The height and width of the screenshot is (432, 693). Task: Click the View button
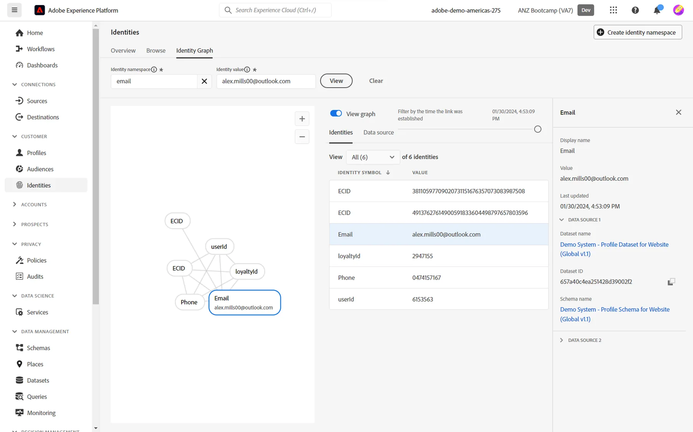pyautogui.click(x=336, y=81)
